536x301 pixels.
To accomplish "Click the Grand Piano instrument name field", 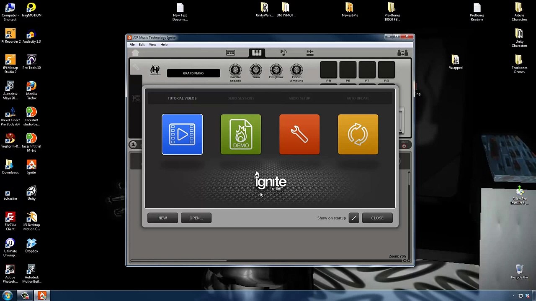I will [x=193, y=73].
